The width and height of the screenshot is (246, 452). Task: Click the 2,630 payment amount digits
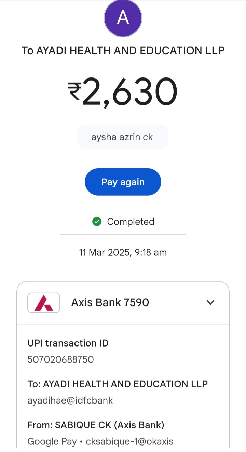pos(130,91)
